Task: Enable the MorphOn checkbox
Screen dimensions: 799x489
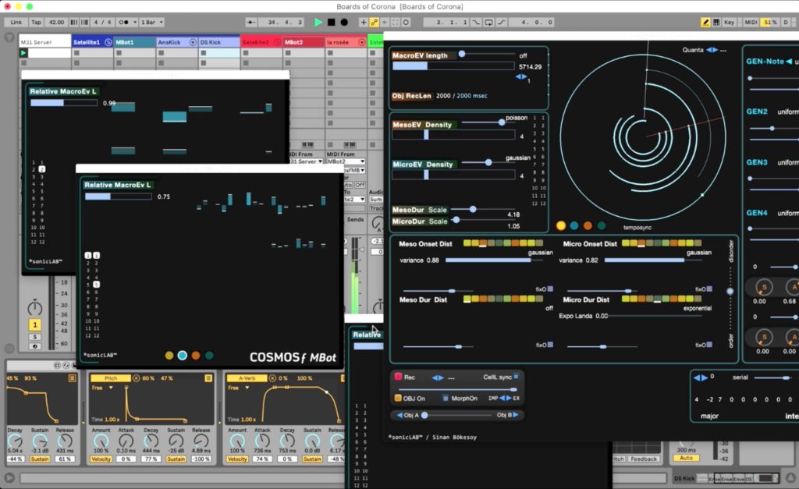Action: pos(446,398)
